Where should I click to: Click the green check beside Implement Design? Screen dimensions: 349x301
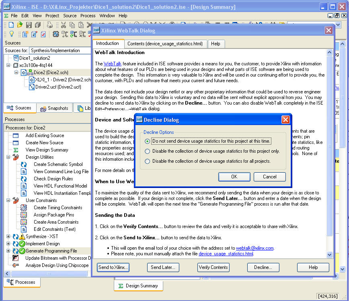click(x=22, y=244)
